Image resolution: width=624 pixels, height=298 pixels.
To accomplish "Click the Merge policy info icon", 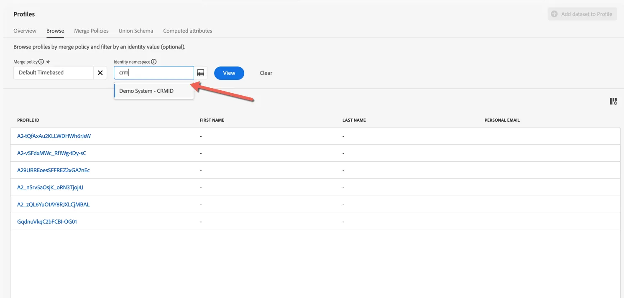I will (41, 62).
